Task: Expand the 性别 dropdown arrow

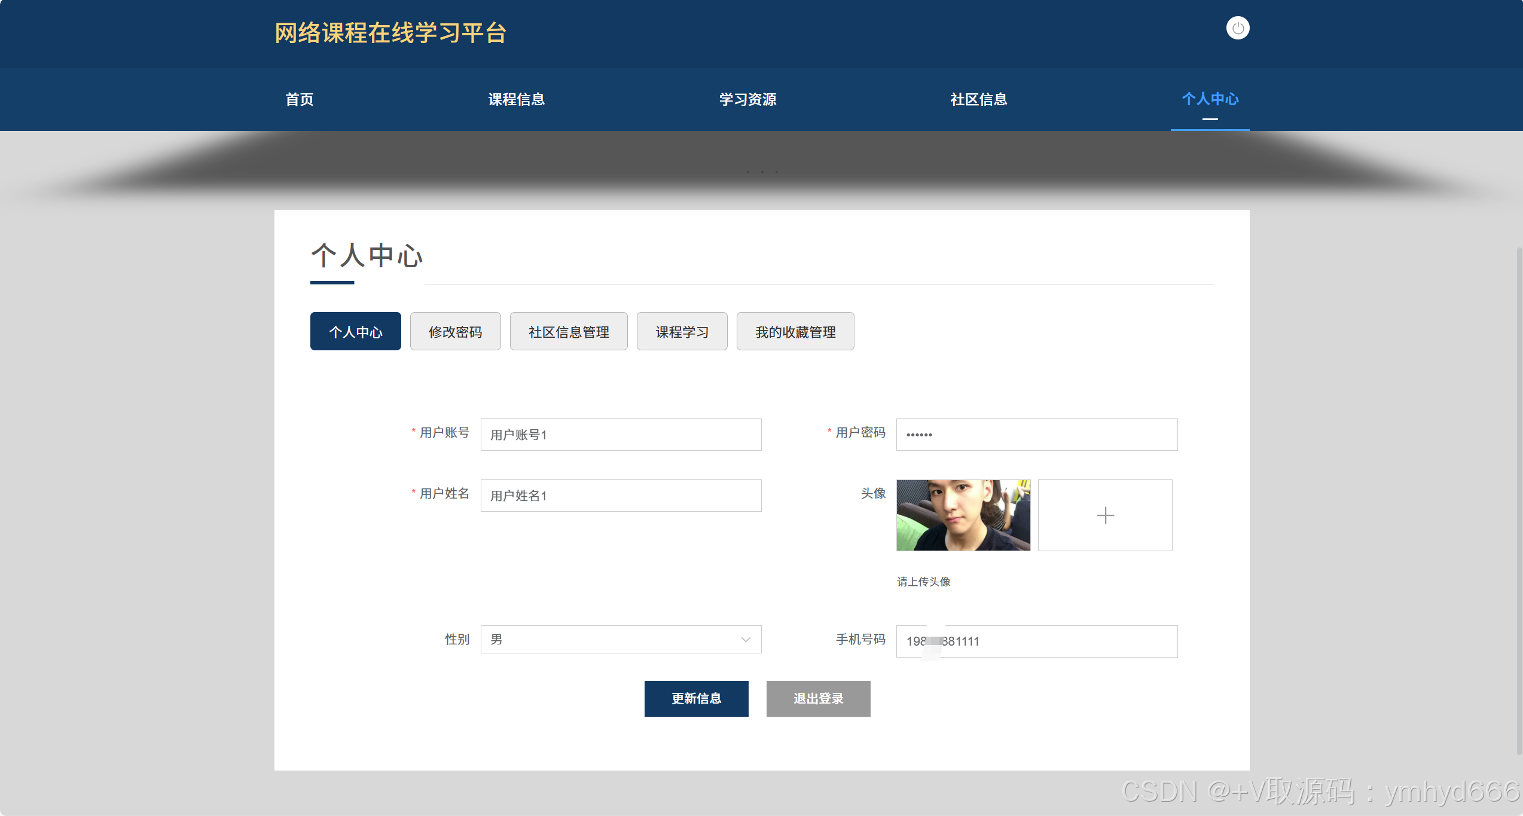Action: tap(745, 640)
